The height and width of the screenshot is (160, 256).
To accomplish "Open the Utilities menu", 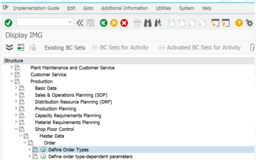I will pyautogui.click(x=163, y=8).
